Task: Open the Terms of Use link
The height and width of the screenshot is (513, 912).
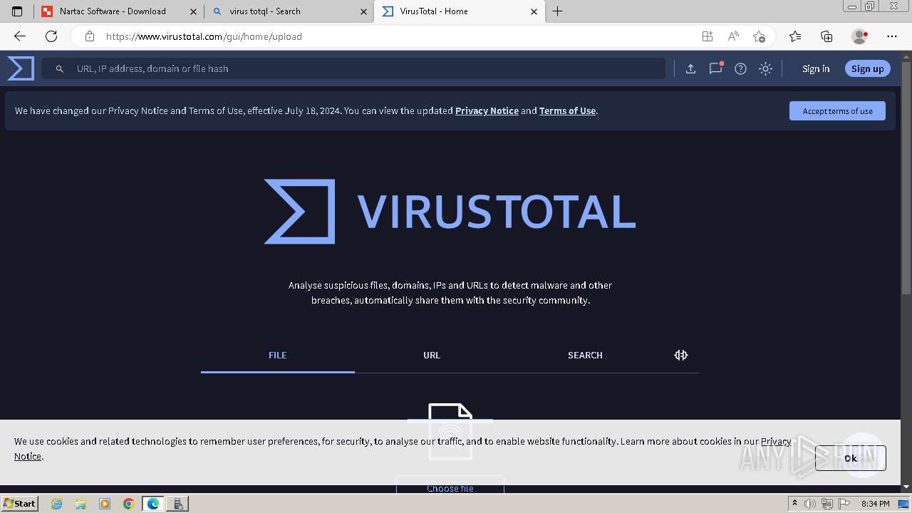Action: click(567, 110)
